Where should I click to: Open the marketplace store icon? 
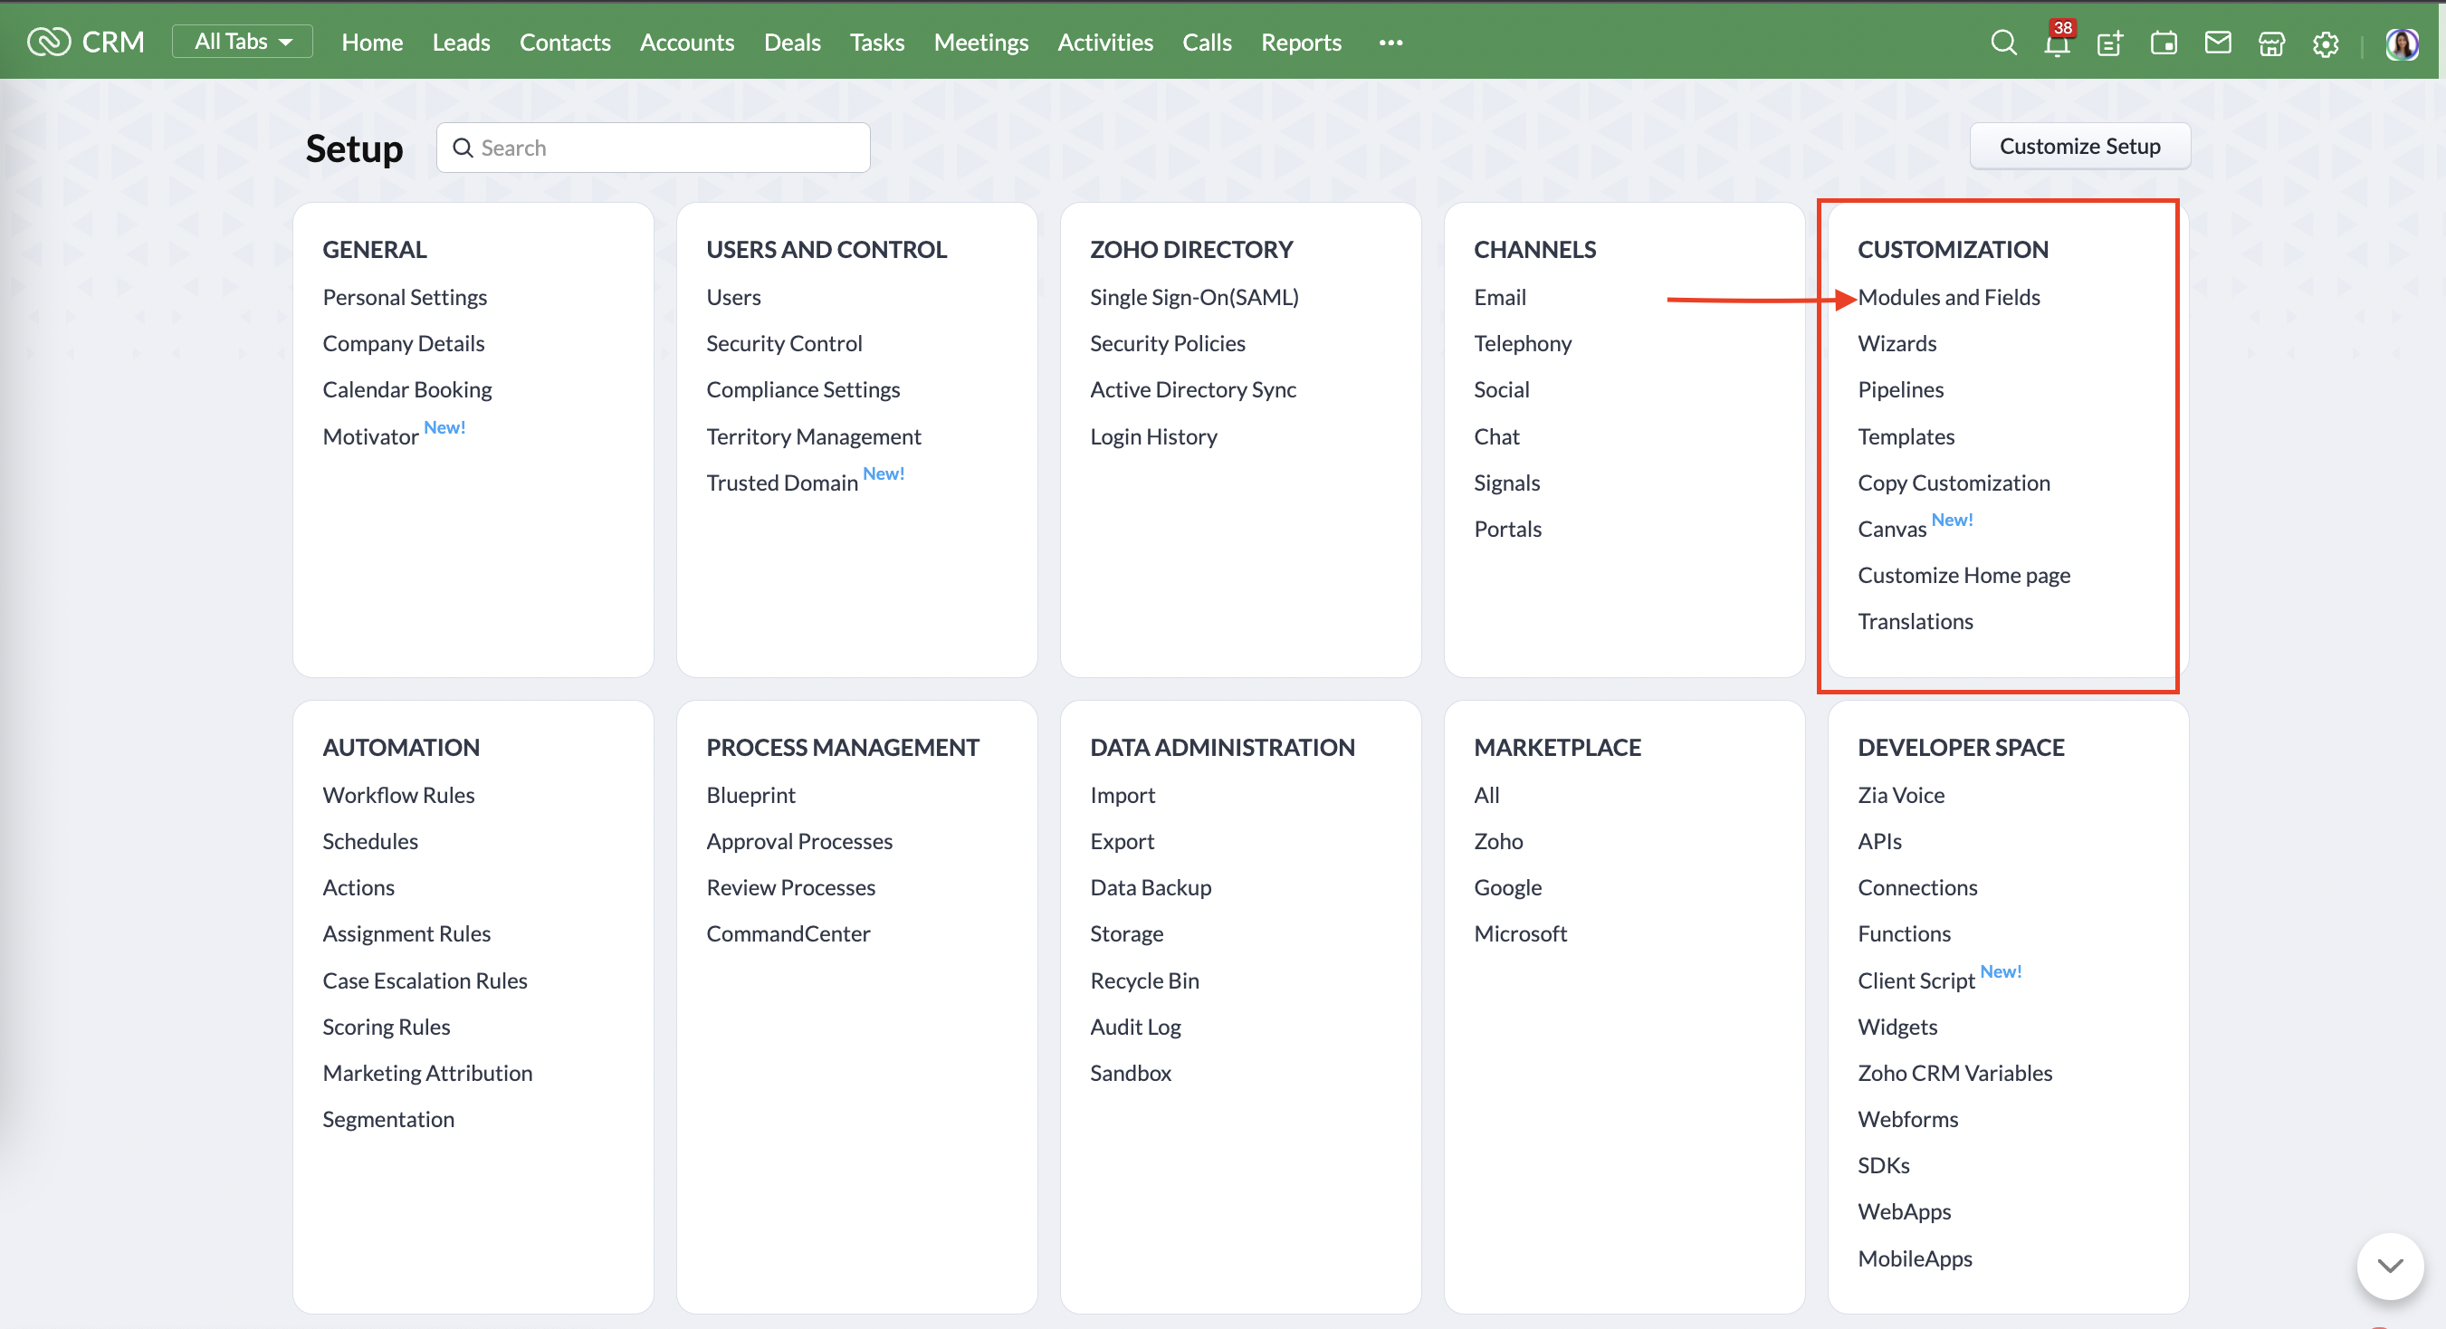click(2271, 43)
